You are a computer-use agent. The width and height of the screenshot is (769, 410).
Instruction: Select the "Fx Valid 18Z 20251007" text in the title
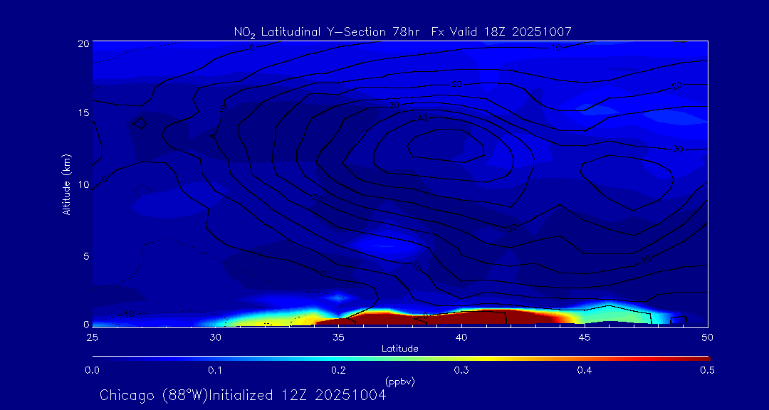point(501,32)
